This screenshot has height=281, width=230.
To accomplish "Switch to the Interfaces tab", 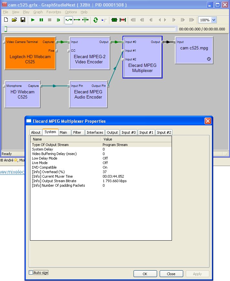I will [x=95, y=132].
